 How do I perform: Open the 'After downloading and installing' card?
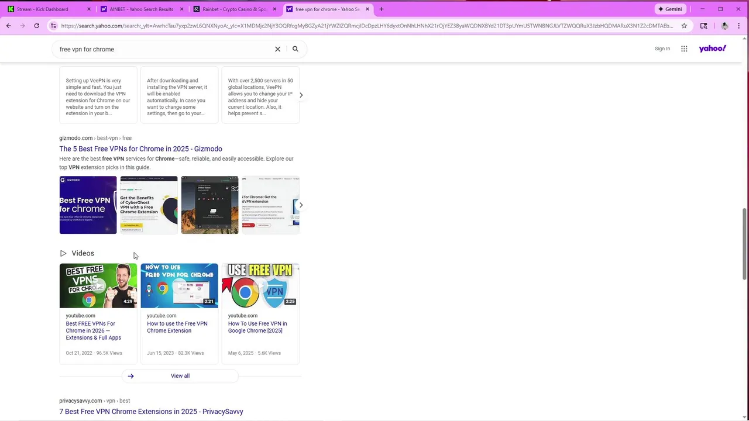pos(179,95)
